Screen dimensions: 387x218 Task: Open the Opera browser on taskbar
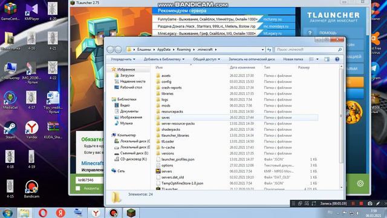click(x=43, y=213)
